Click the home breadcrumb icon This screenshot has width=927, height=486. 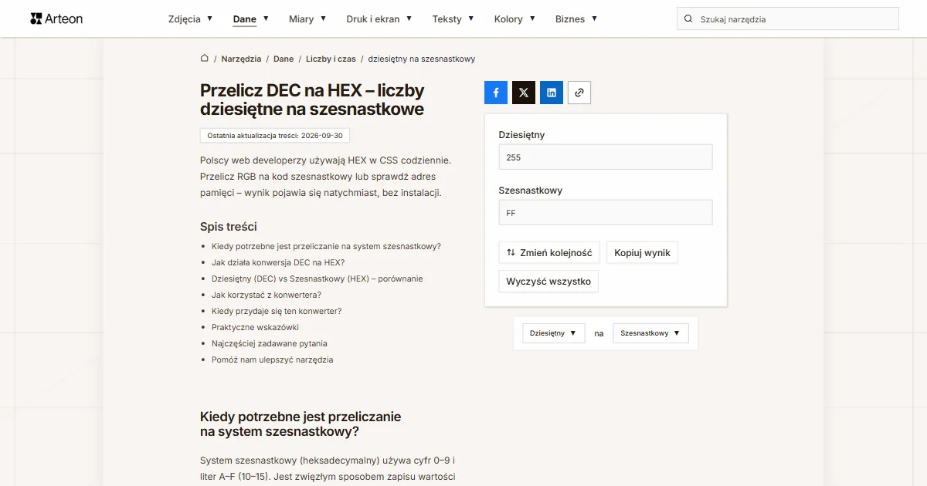click(x=205, y=59)
